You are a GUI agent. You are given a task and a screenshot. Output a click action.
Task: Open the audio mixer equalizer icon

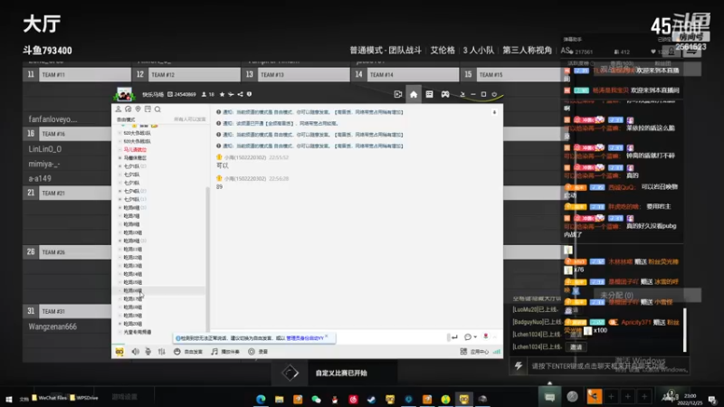point(162,352)
